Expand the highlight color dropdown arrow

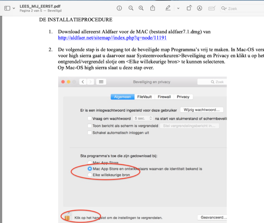pyautogui.click(x=178, y=8)
